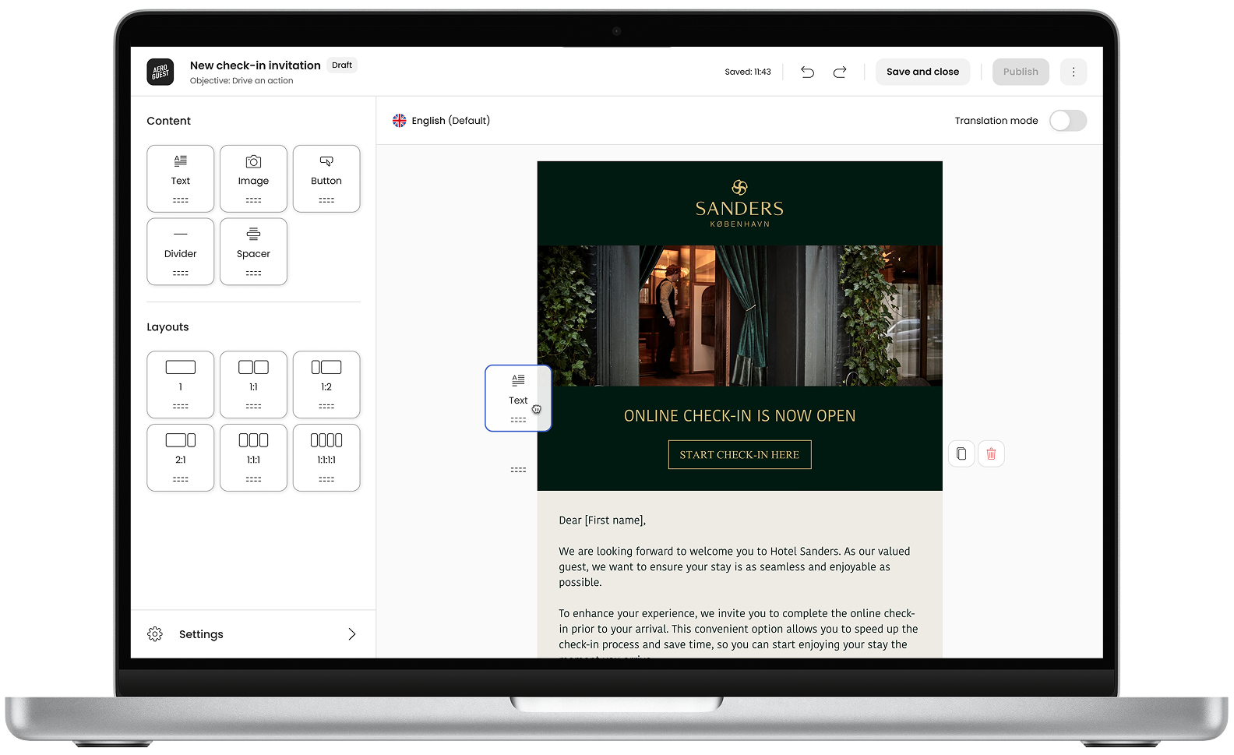Click the New check-in invitation title
Screen dimensions: 1234x755
(256, 65)
